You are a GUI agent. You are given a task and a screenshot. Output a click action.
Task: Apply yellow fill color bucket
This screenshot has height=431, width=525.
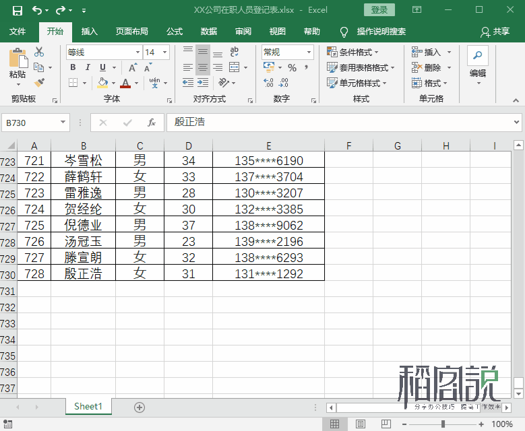click(102, 82)
